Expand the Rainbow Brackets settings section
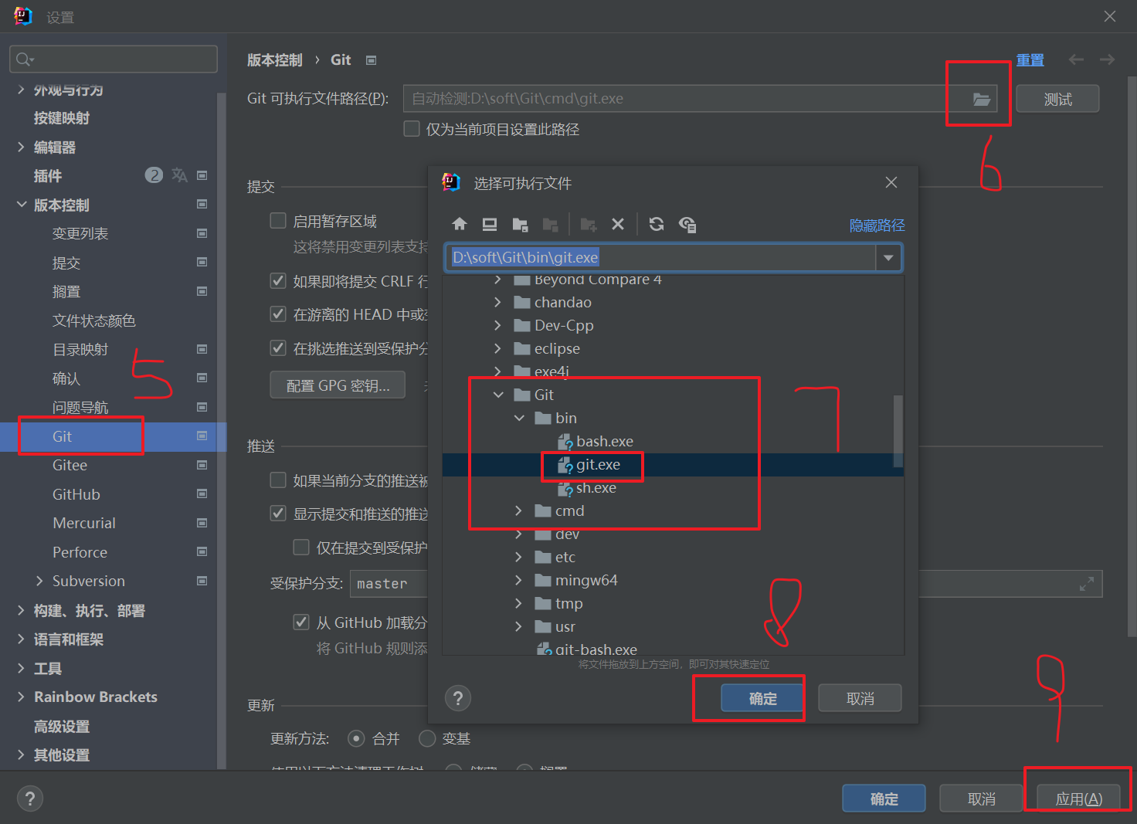The width and height of the screenshot is (1137, 824). point(21,697)
